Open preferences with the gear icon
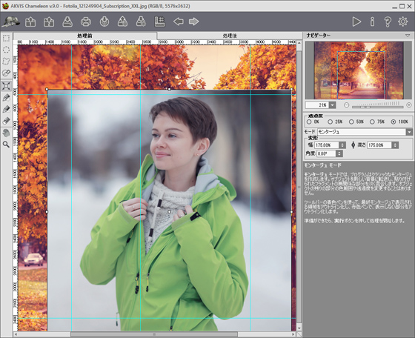415x338 pixels. pyautogui.click(x=403, y=21)
